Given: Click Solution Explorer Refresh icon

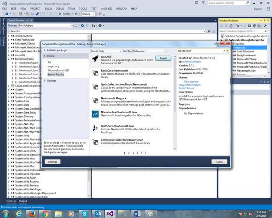Looking at the screenshot, I should (x=249, y=26).
